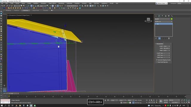Viewport: 191px width, 107px height.
Task: Select the Select and Rotate tool
Action: [x=34, y=6]
